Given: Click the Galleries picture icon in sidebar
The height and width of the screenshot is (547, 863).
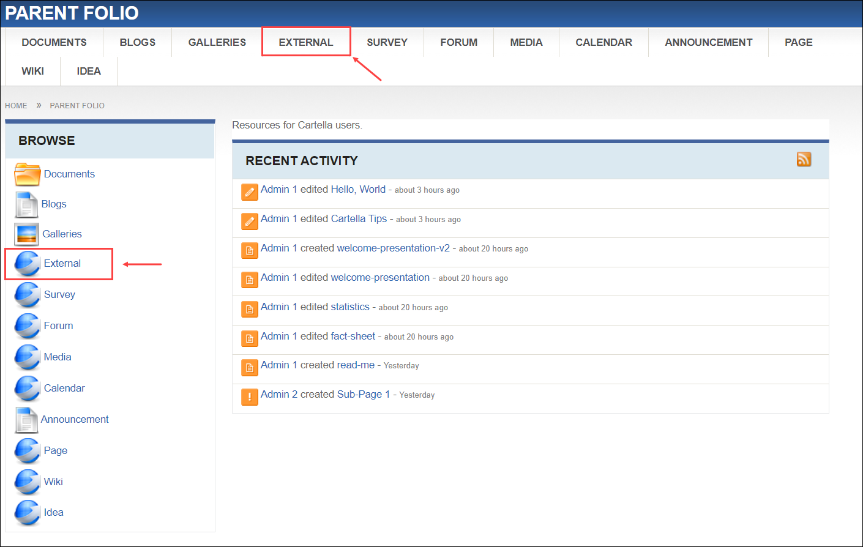Looking at the screenshot, I should (x=27, y=234).
